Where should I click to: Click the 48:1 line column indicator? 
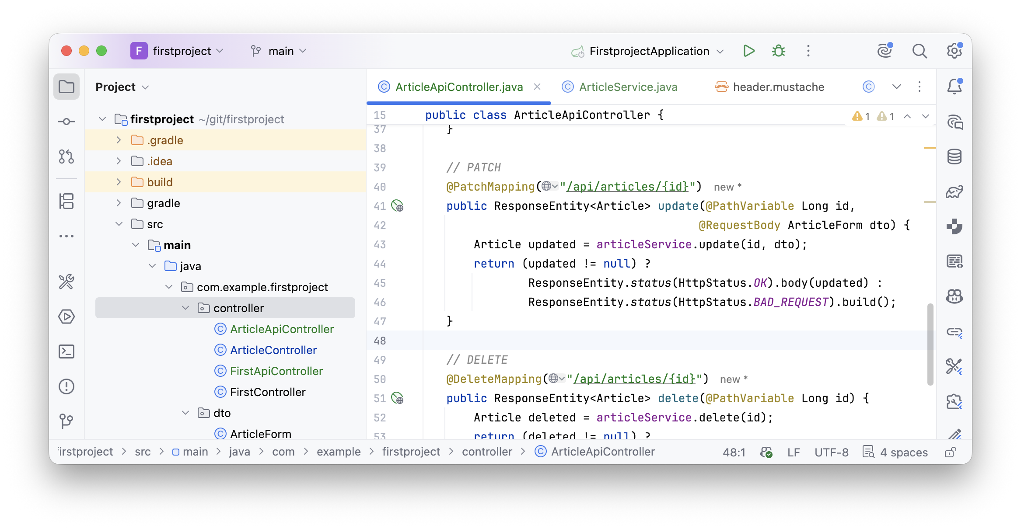[x=734, y=452]
